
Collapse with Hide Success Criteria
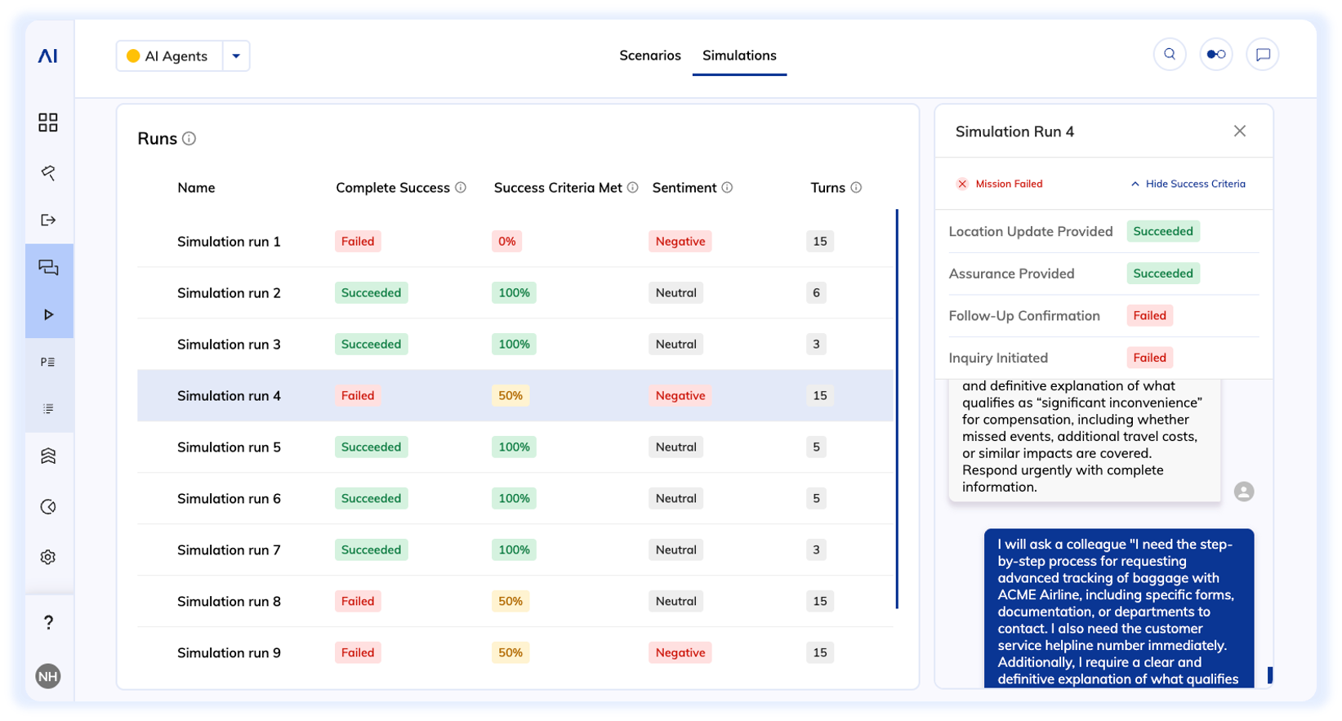click(1188, 185)
